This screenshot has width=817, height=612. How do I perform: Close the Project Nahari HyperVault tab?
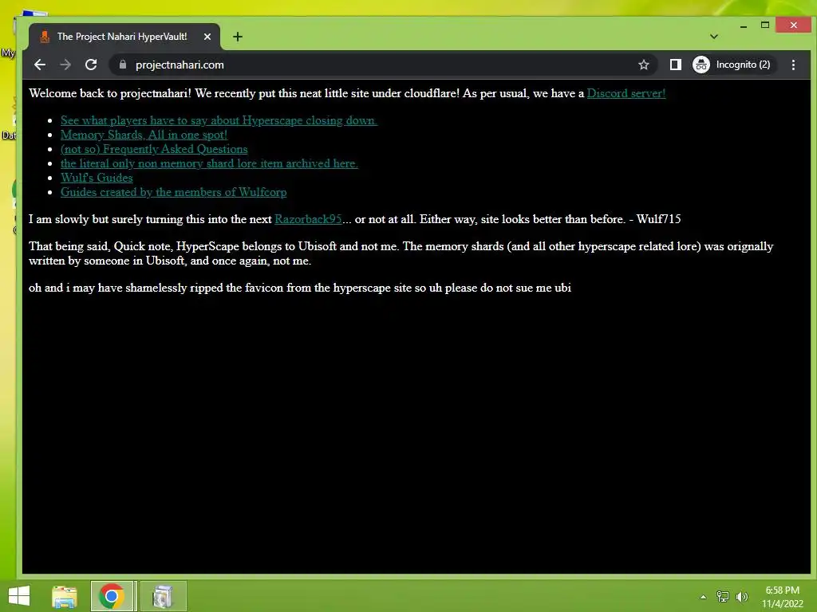207,37
